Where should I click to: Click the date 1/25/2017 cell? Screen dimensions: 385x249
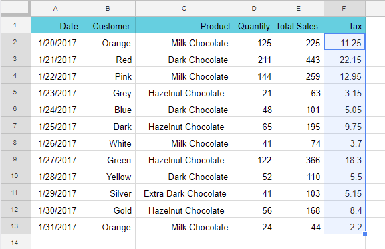pos(56,126)
